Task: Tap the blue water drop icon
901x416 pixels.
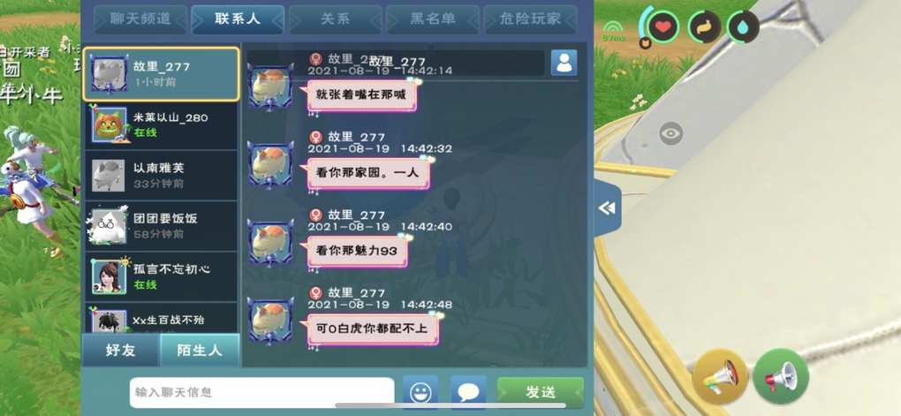Action: (x=743, y=27)
